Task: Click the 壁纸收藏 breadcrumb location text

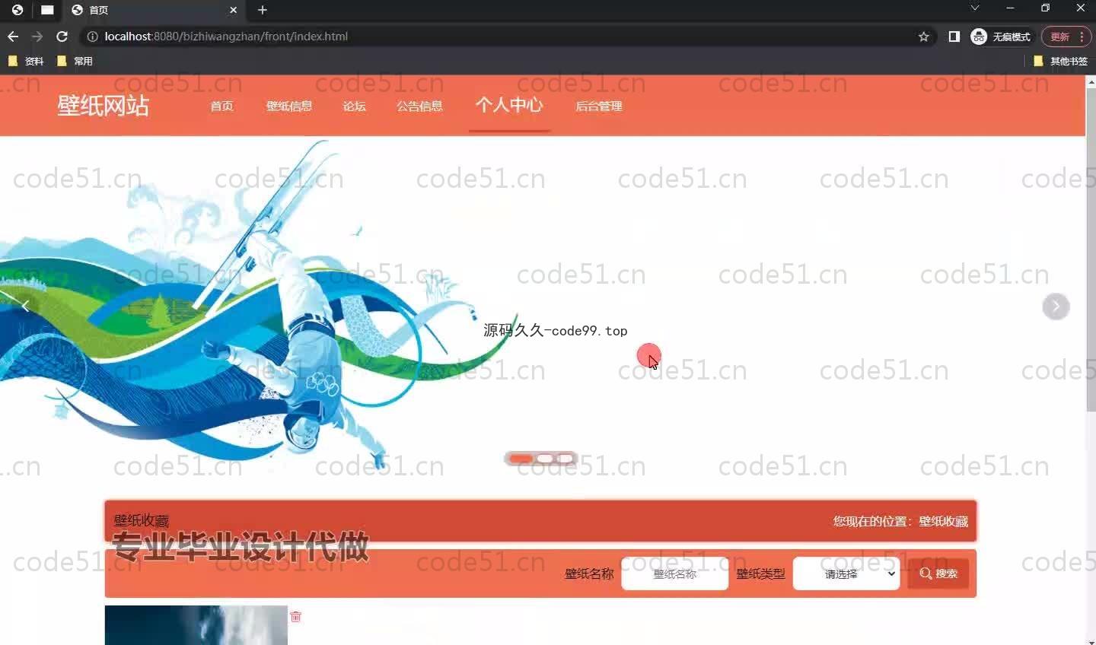Action: click(x=943, y=522)
